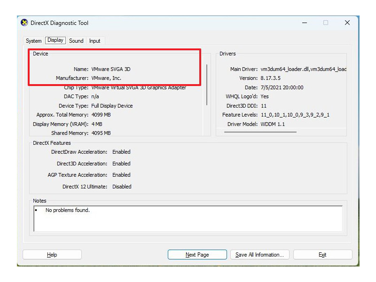Viewport: 376px width, 282px height.
Task: Select the Display tab
Action: [55, 40]
